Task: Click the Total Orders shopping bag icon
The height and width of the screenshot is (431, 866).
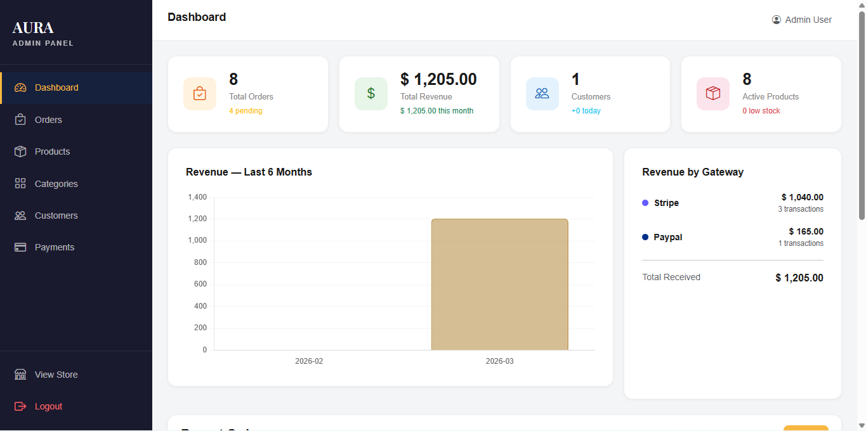Action: coord(200,94)
